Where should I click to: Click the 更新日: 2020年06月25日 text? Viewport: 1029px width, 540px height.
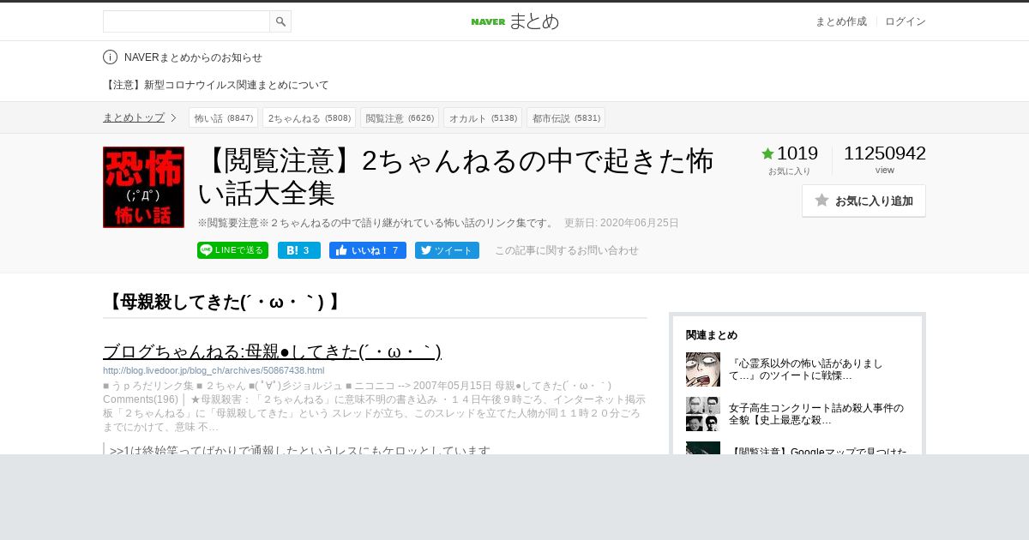pos(621,223)
